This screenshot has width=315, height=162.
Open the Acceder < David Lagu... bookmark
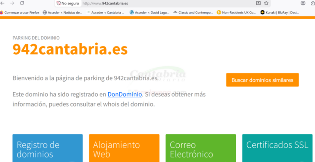tap(149, 12)
